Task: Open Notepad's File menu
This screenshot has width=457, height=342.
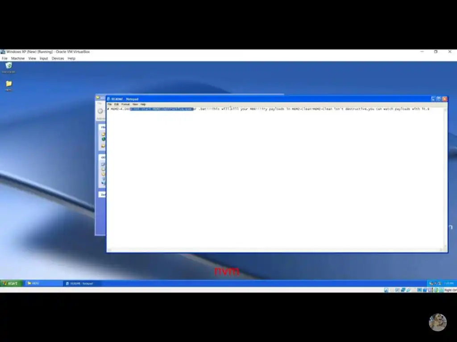Action: (x=110, y=104)
